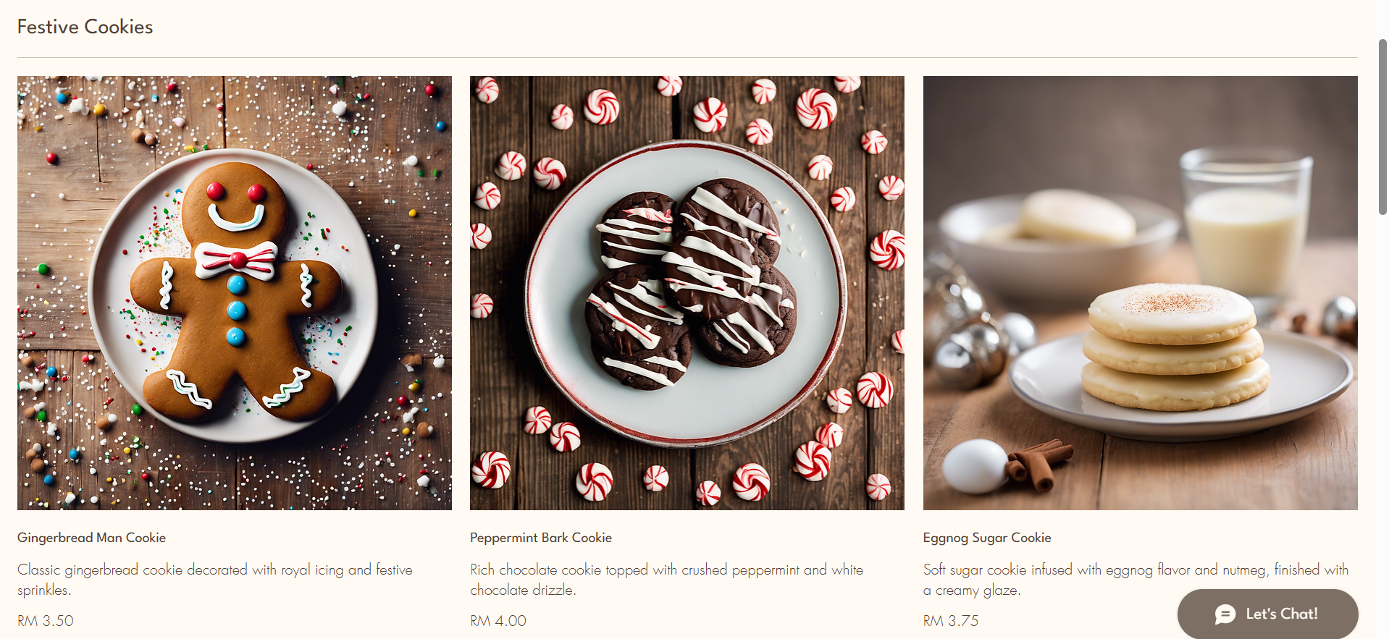Viewport: 1389px width, 639px height.
Task: Click the gingerbread man's smiling face
Action: tap(235, 204)
